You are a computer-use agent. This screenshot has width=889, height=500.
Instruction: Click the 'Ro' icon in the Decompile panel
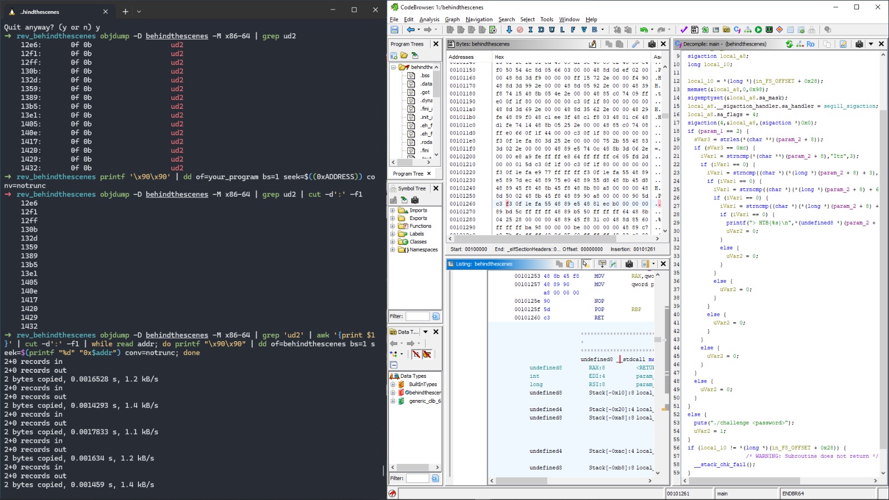[x=811, y=44]
